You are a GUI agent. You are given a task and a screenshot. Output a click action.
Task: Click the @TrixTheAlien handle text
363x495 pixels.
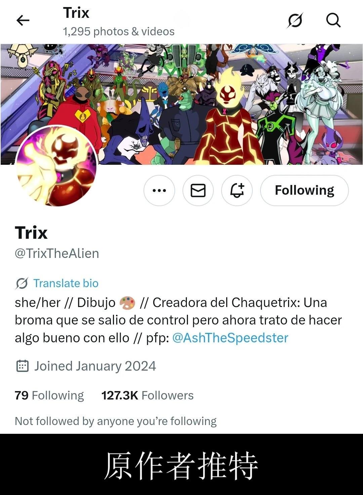(57, 254)
